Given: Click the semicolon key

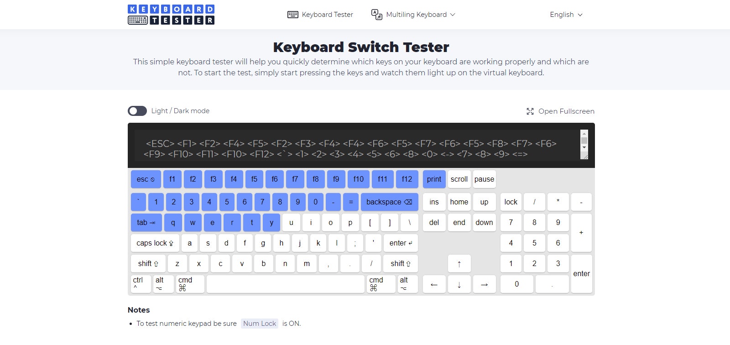Looking at the screenshot, I should 355,243.
